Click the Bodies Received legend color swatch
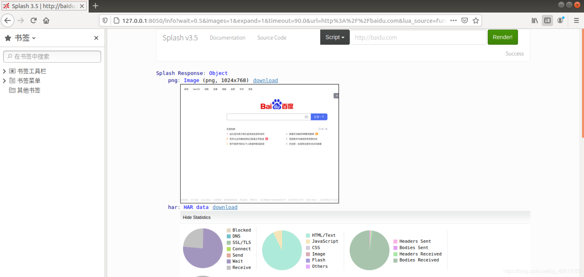Screen dimensions: 584x277 (396, 260)
